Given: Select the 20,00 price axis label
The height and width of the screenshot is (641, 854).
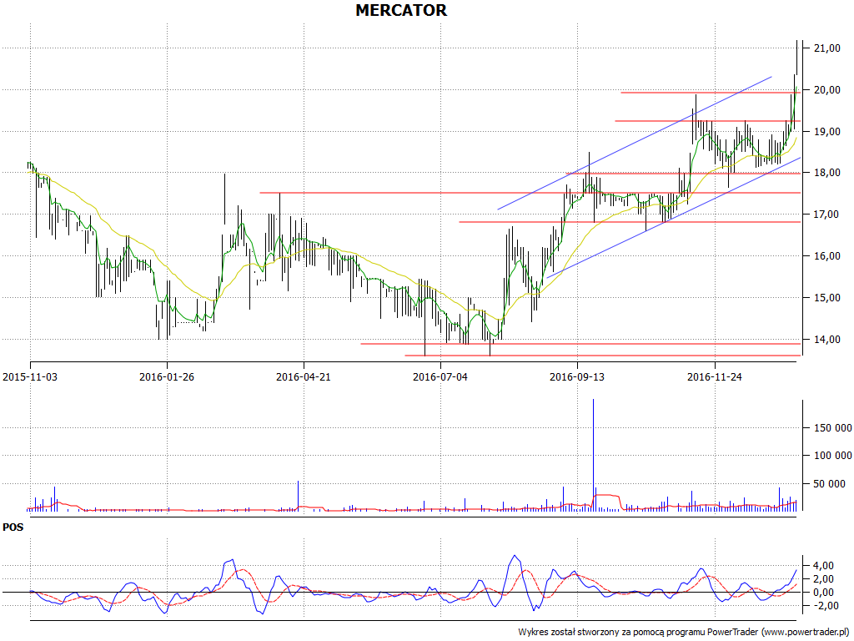Looking at the screenshot, I should [x=826, y=90].
